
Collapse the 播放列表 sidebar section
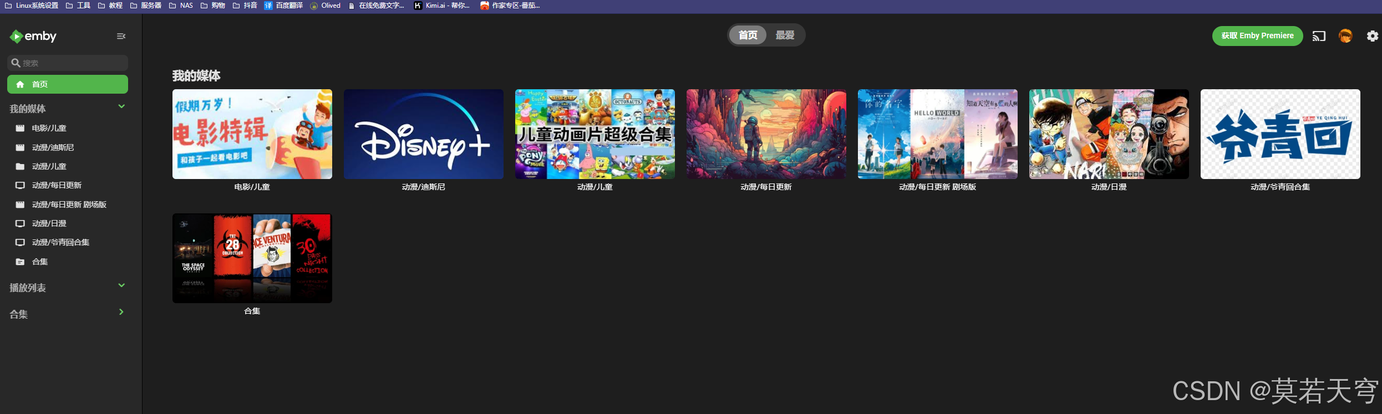[x=121, y=285]
